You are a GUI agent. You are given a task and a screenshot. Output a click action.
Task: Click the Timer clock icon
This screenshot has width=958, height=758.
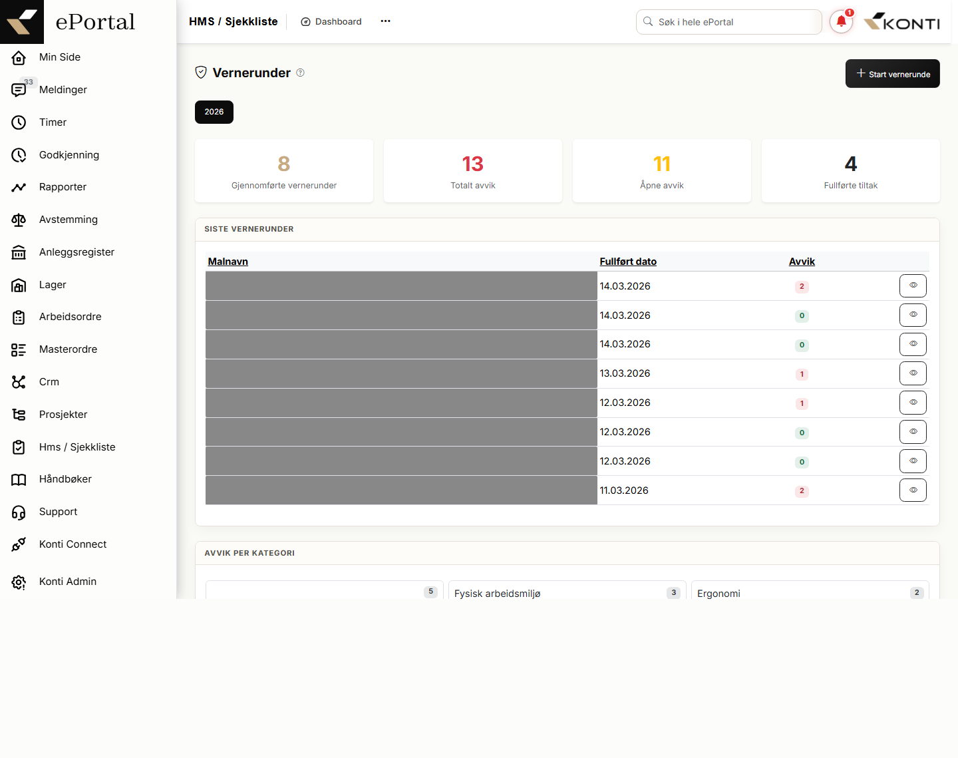(19, 122)
